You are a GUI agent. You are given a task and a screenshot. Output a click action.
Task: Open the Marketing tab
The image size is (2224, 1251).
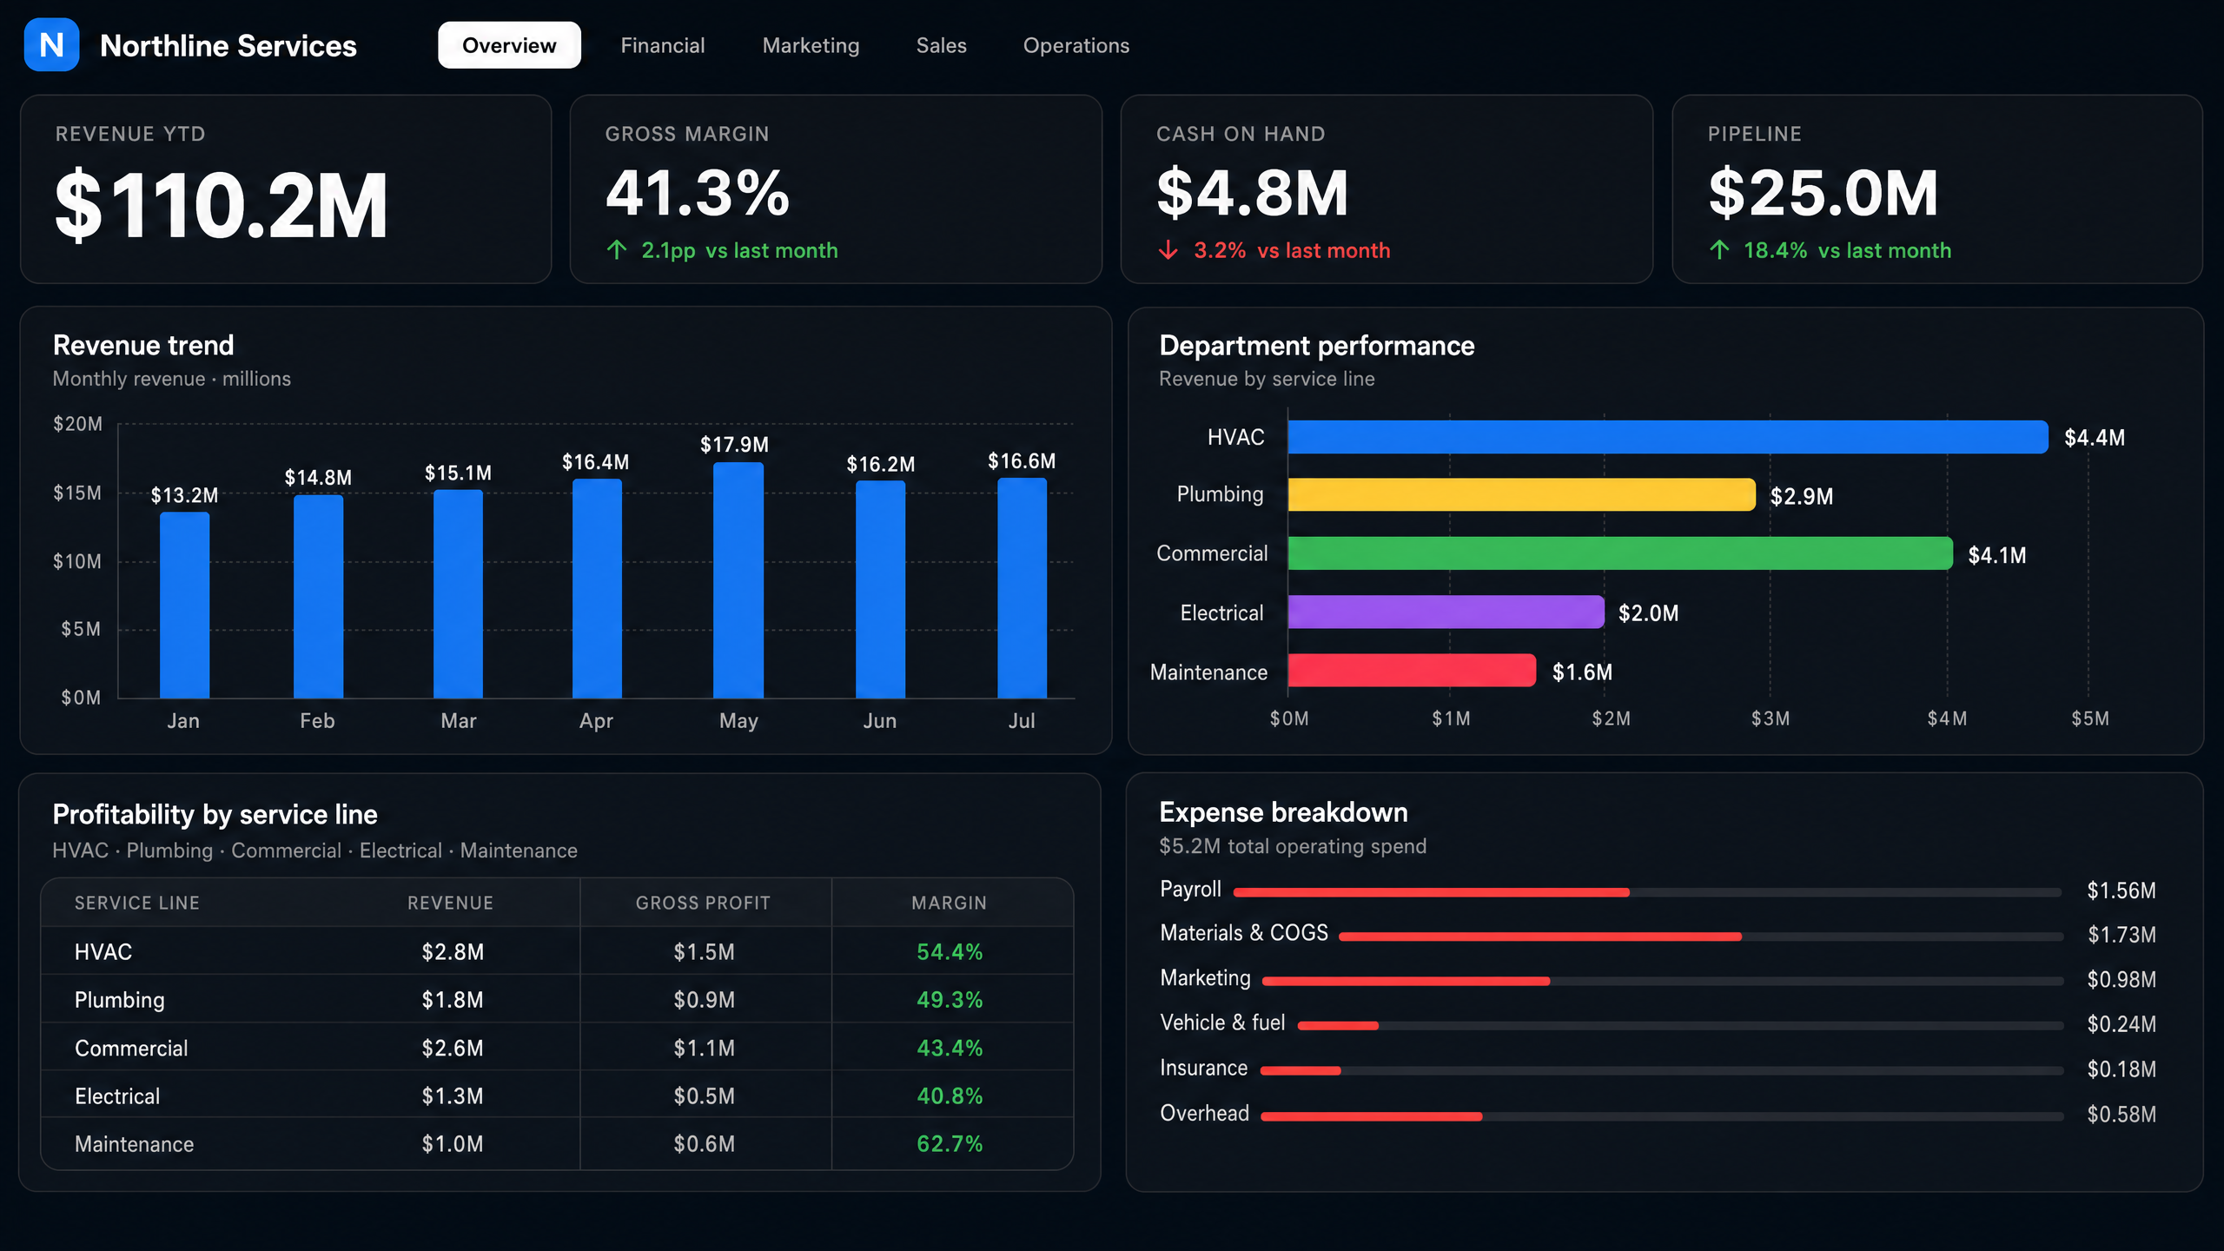point(811,45)
